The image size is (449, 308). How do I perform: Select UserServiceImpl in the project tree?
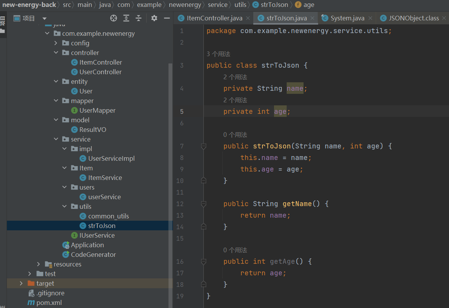pos(111,158)
